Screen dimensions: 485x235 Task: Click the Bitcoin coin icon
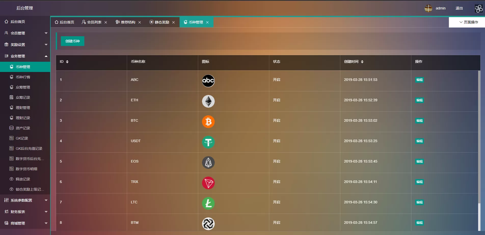click(x=208, y=122)
